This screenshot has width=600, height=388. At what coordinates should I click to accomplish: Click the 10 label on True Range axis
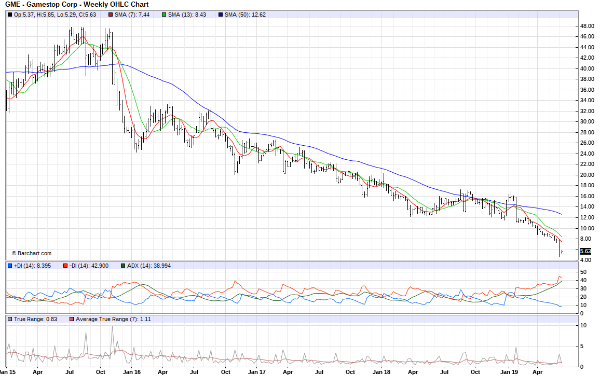tap(583, 326)
